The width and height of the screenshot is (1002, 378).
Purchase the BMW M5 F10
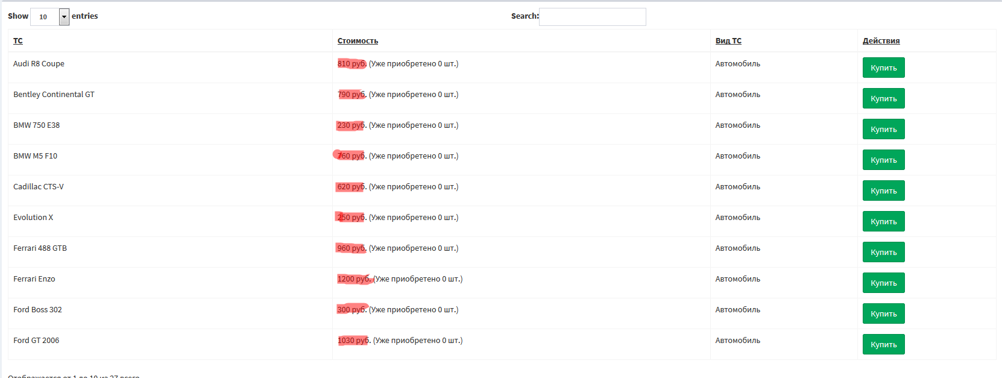click(883, 160)
